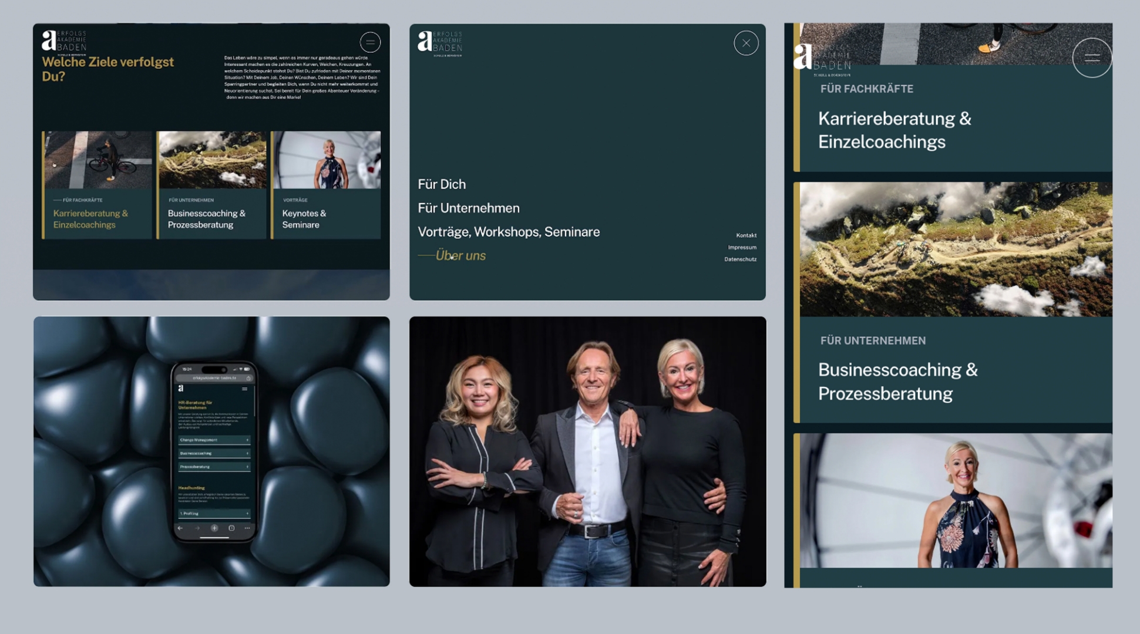Open large hamburger menu in right mockup
Screen dimensions: 1140x634
click(x=1091, y=58)
